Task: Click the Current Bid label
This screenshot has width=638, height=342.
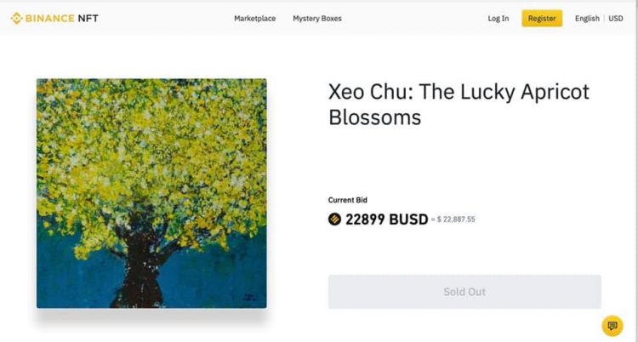Action: [x=348, y=200]
